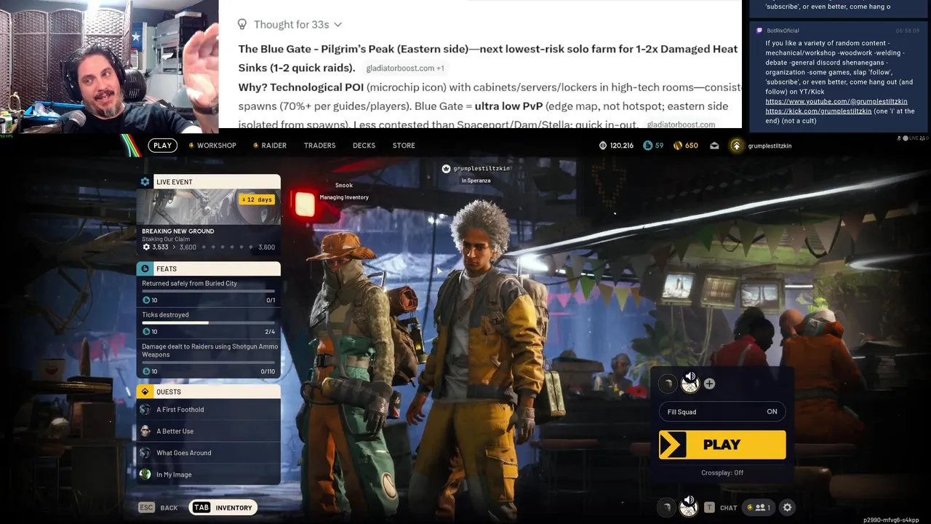This screenshot has height=524, width=931.
Task: Click the Live Event gear icon
Action: pos(145,182)
